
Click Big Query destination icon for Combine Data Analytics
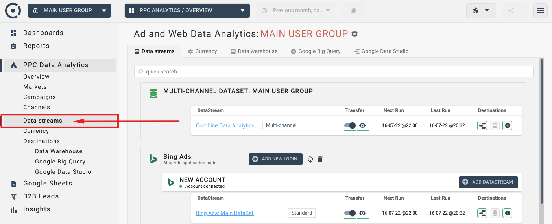[508, 125]
